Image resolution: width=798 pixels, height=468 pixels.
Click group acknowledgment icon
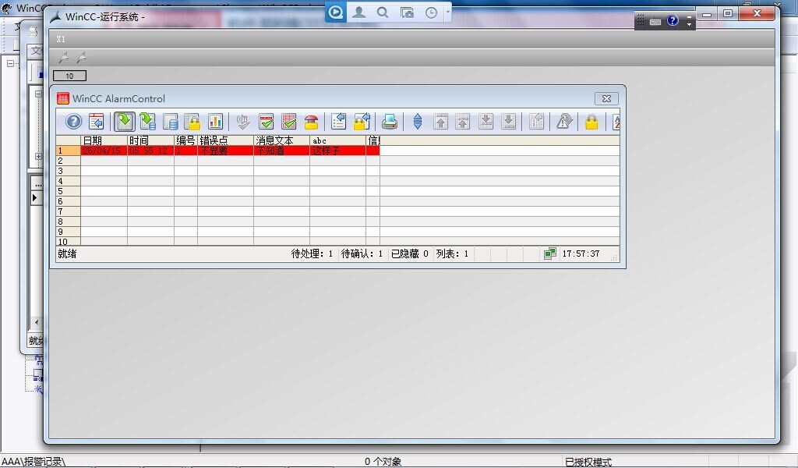pyautogui.click(x=288, y=122)
